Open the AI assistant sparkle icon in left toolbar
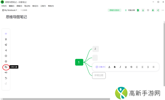This screenshot has height=100, width=165. click(x=6, y=34)
